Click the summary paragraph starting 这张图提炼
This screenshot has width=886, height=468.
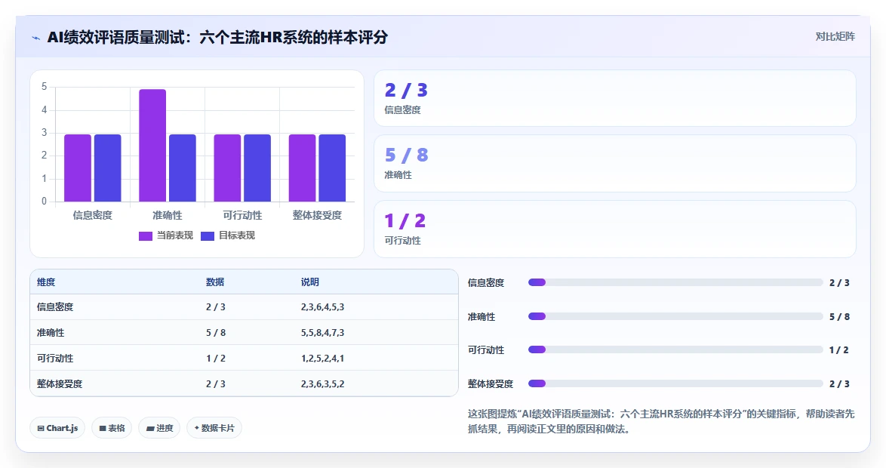click(x=661, y=422)
